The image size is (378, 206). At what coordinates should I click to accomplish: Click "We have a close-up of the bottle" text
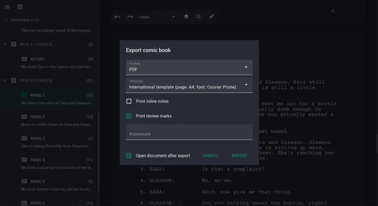(x=56, y=168)
